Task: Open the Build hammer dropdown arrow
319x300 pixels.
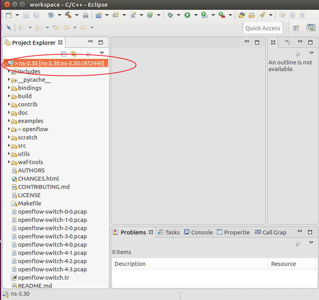Action: pos(77,15)
